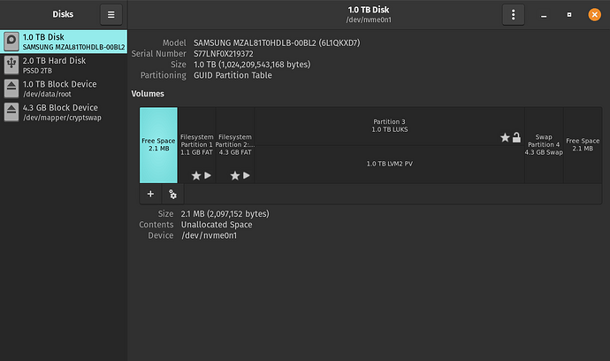Viewport: 610px width, 361px height.
Task: Click the header title 1.0 TB Disk
Action: click(369, 10)
